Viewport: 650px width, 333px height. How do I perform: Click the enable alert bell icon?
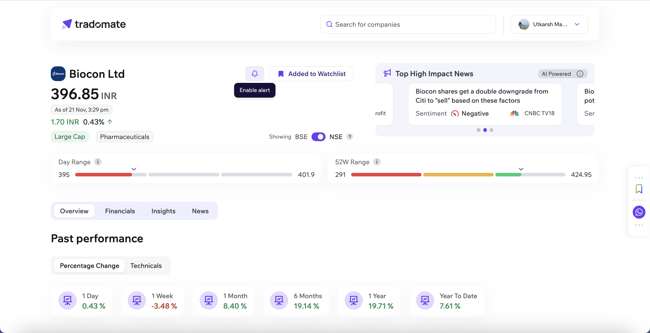254,74
